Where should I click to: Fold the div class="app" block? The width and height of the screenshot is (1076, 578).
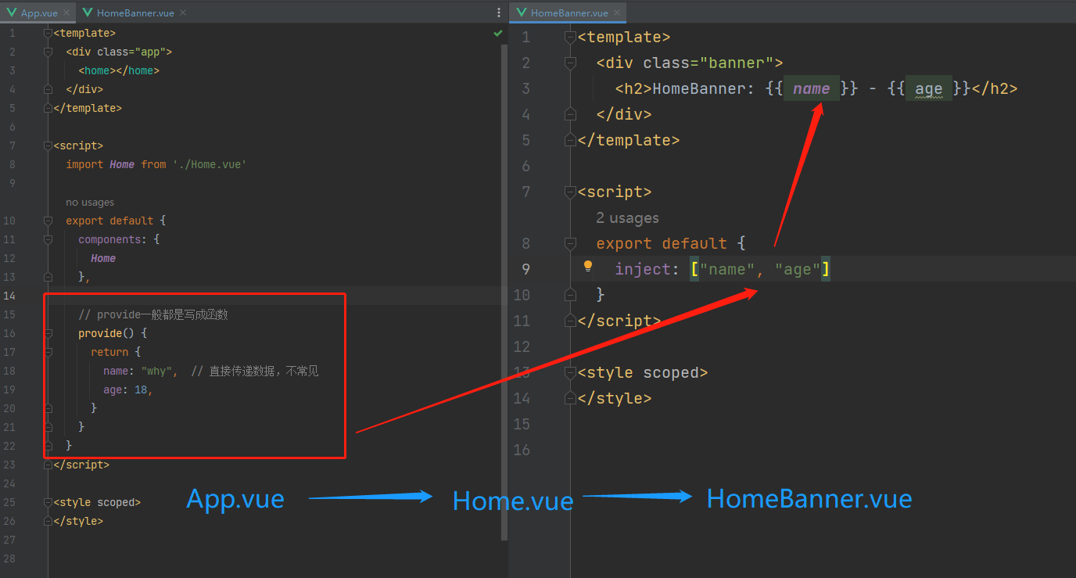pos(48,52)
